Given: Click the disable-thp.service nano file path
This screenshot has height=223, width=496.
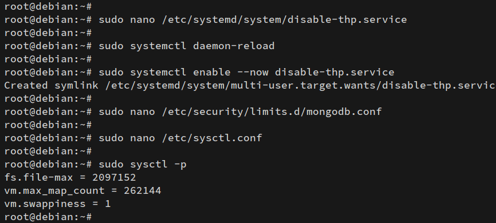Looking at the screenshot, I should point(285,19).
